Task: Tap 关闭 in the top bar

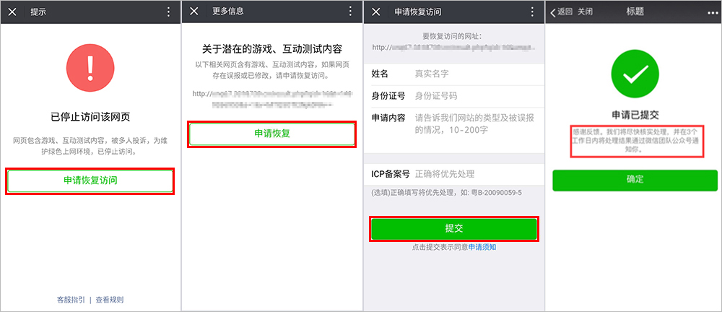Action: click(586, 12)
